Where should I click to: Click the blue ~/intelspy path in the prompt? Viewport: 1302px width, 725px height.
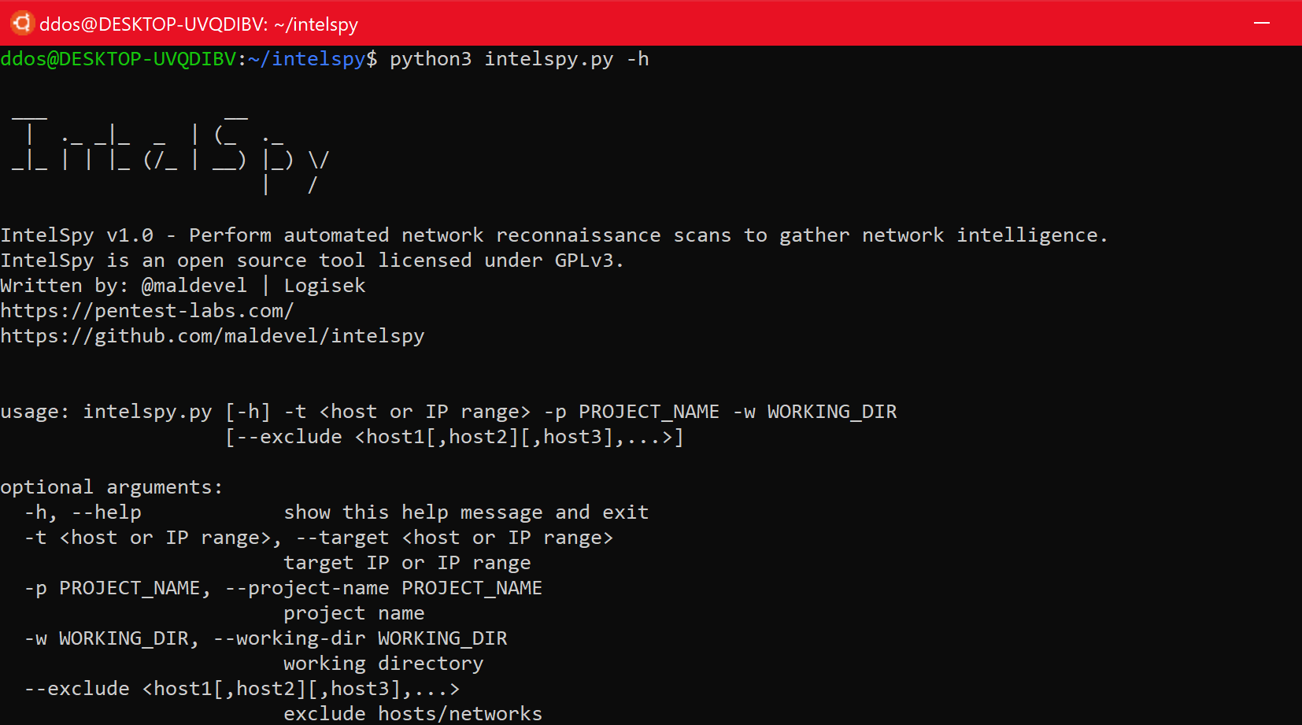[x=306, y=59]
